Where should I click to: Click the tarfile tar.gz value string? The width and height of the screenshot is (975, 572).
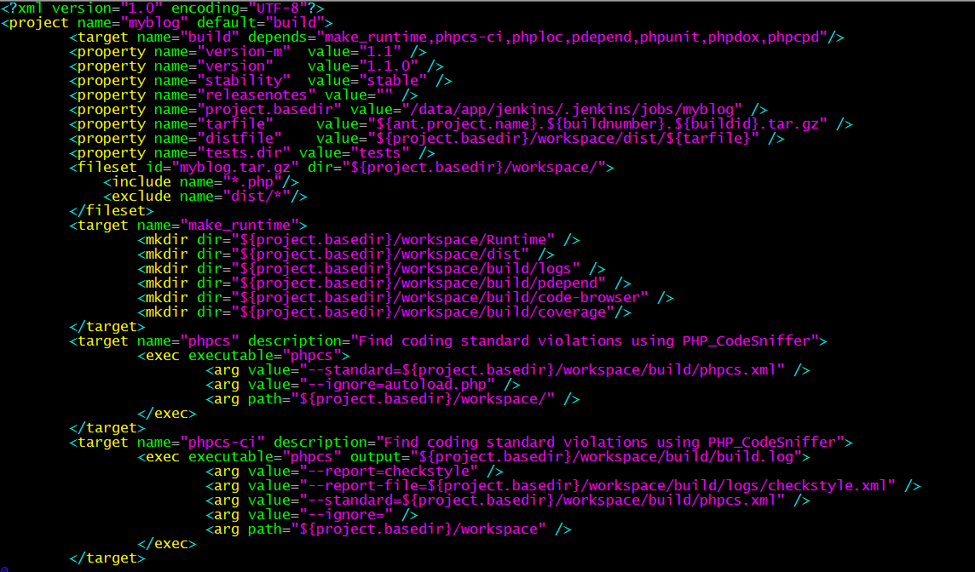click(597, 124)
